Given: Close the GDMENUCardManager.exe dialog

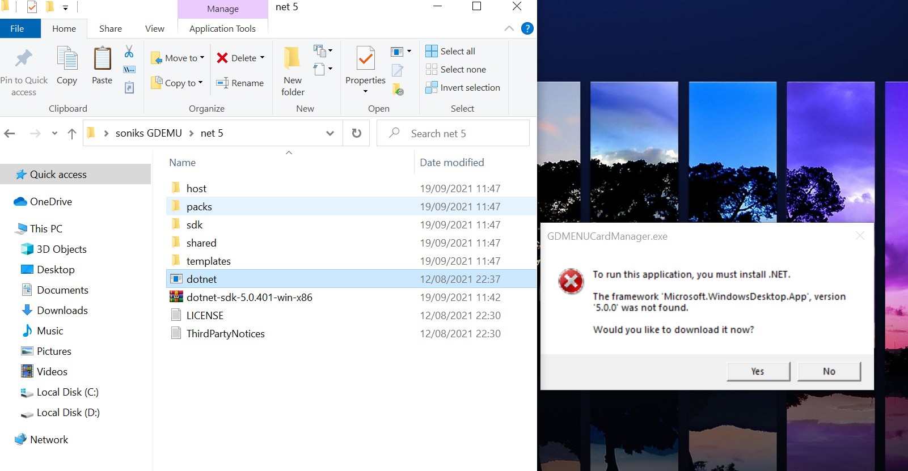Looking at the screenshot, I should click(x=860, y=236).
